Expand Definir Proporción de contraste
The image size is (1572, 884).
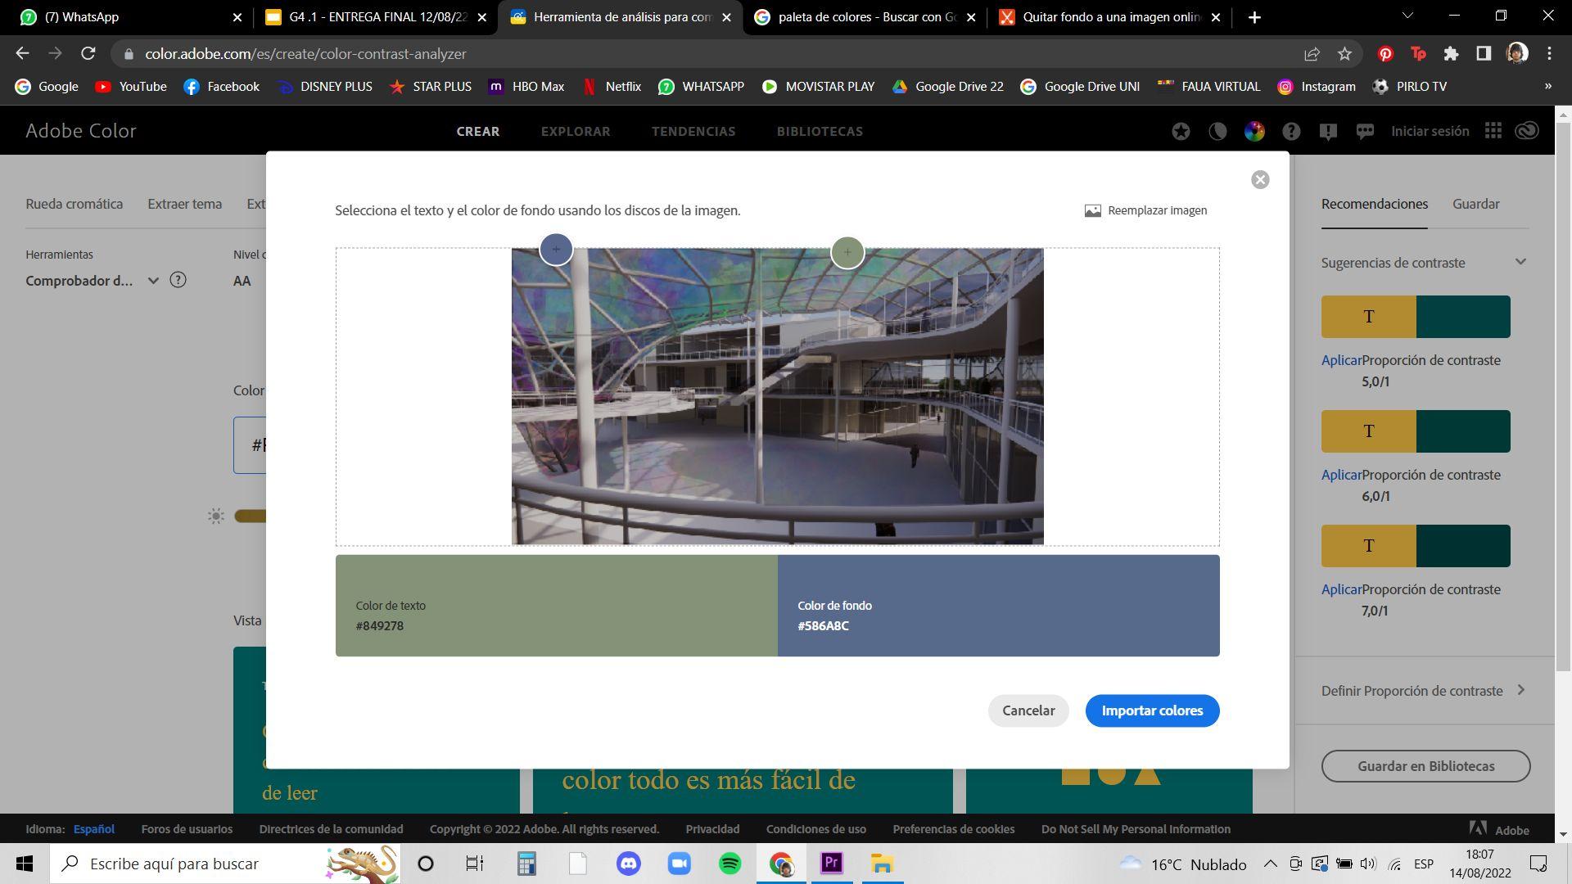point(1520,690)
